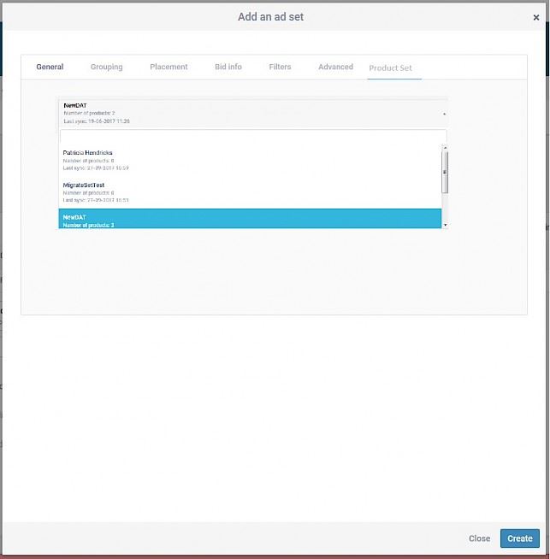Switch to the Advanced tab
Screen dimensions: 550x559
[335, 67]
